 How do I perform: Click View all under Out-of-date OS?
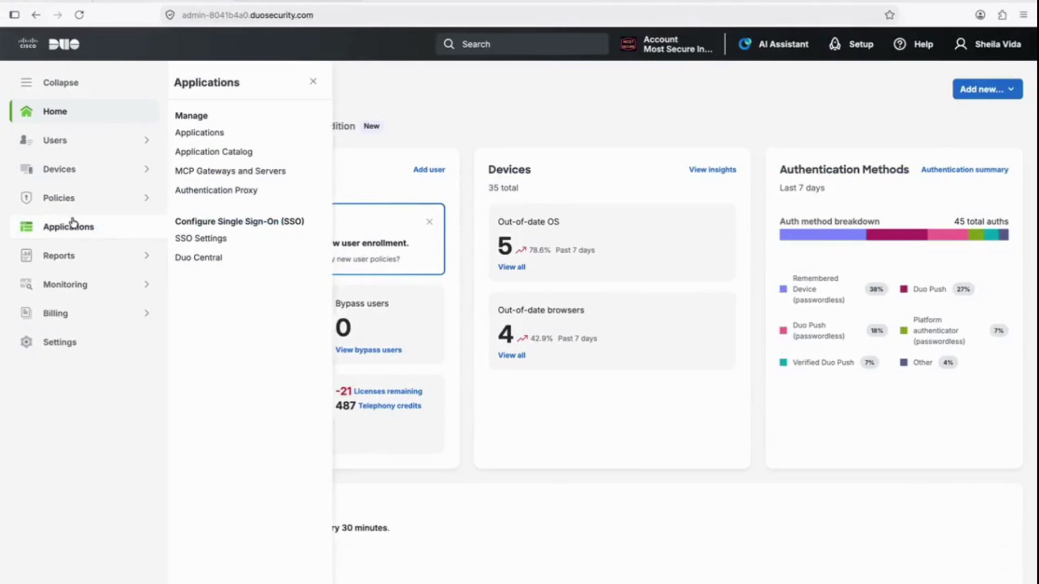click(x=511, y=267)
